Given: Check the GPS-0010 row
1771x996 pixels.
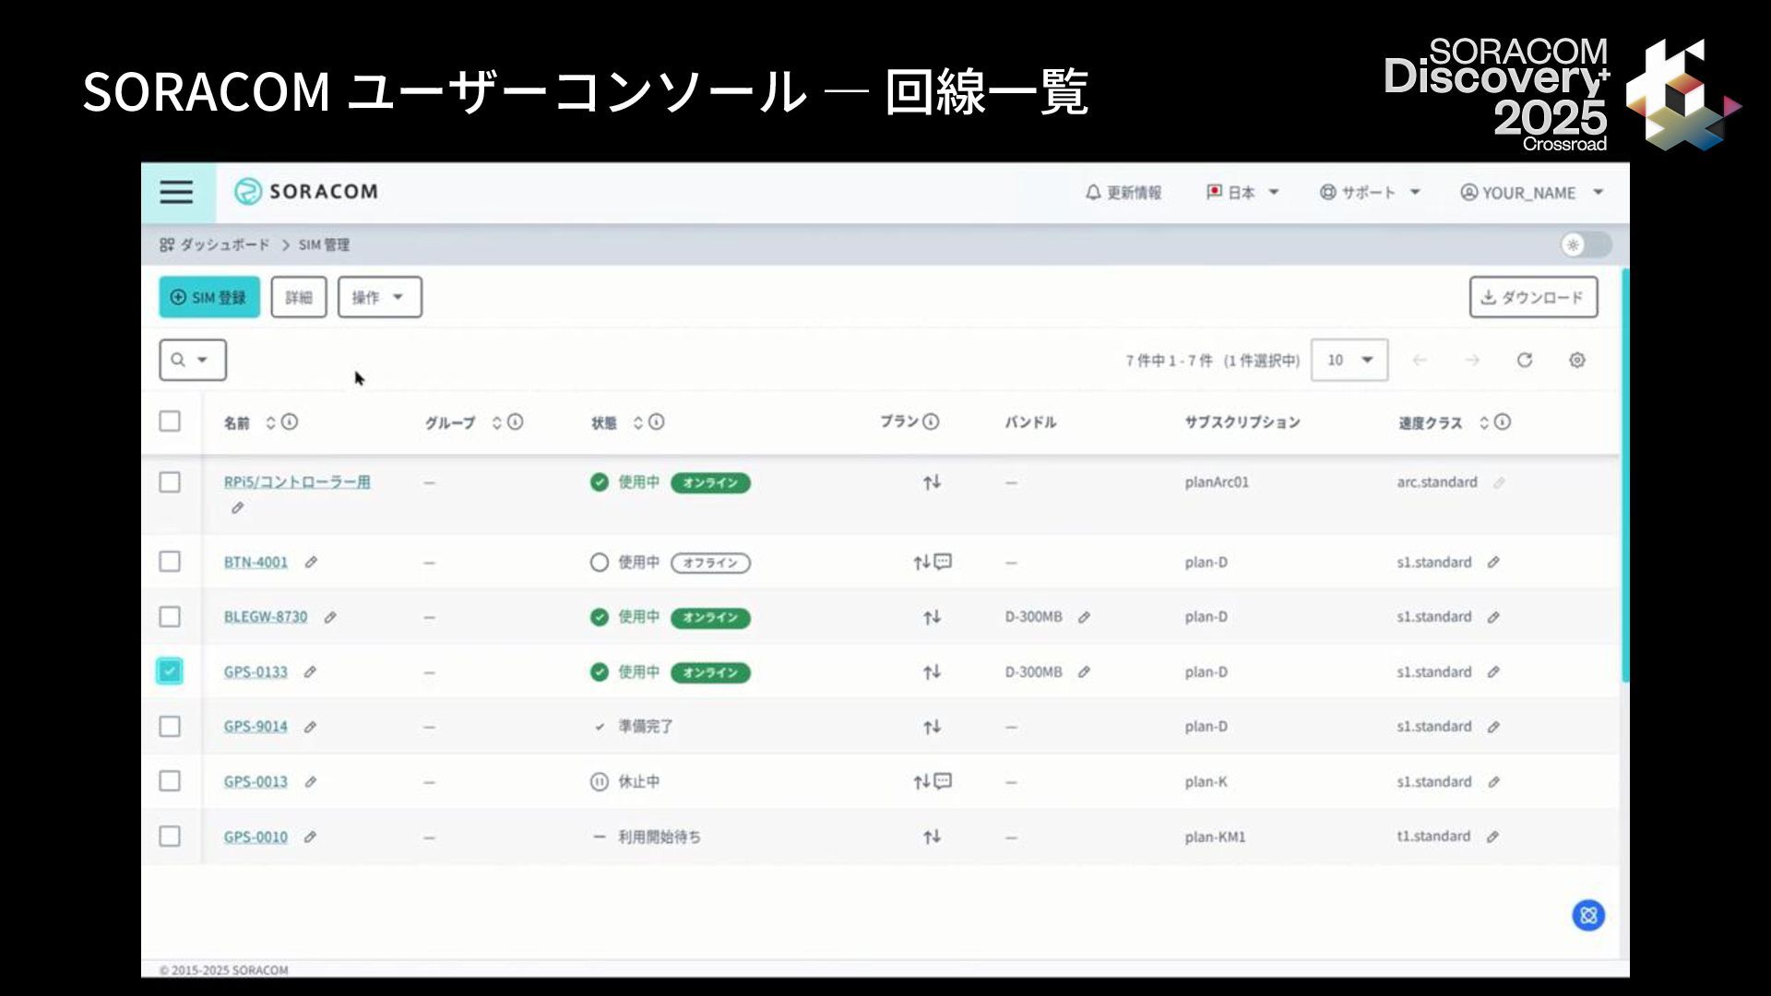Looking at the screenshot, I should [x=170, y=836].
